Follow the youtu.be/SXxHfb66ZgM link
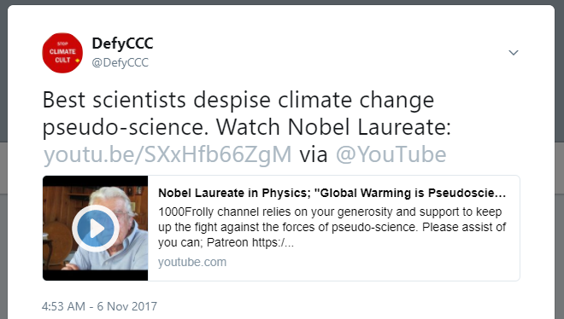Screen dimensions: 564x319 [167, 154]
